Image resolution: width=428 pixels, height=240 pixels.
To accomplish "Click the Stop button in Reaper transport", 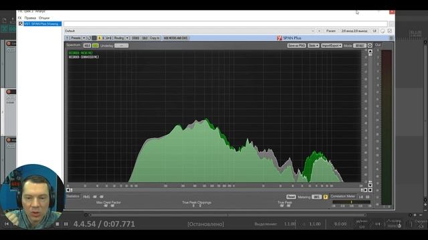I will (58, 224).
